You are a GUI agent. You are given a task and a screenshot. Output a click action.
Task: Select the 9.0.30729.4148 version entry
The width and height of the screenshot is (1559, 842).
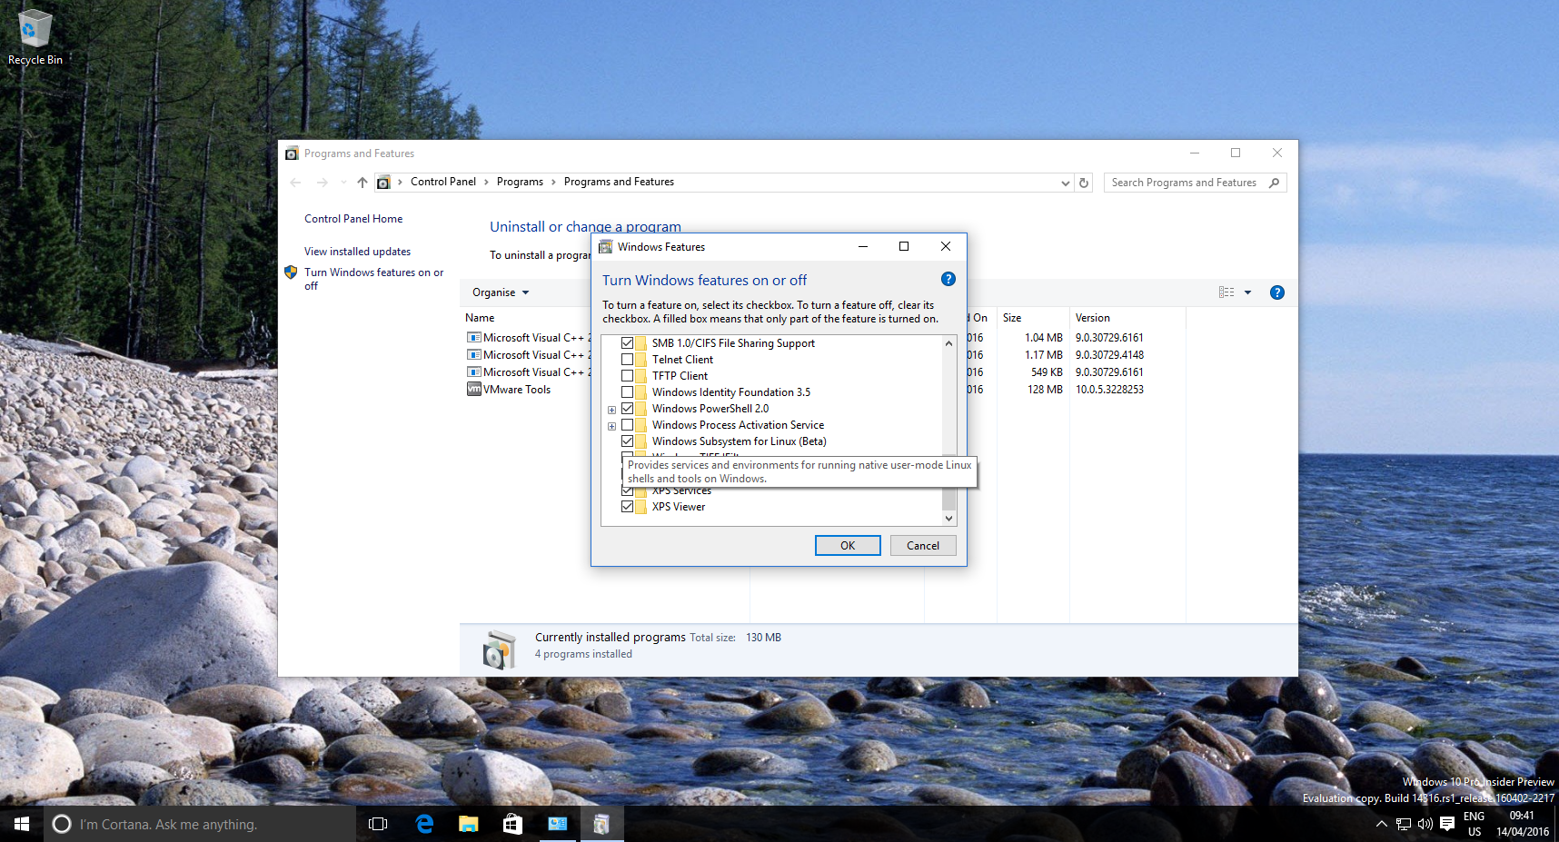point(1109,355)
